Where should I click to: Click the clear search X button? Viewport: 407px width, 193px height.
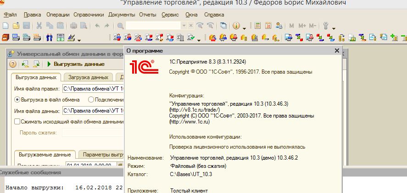tap(191, 26)
